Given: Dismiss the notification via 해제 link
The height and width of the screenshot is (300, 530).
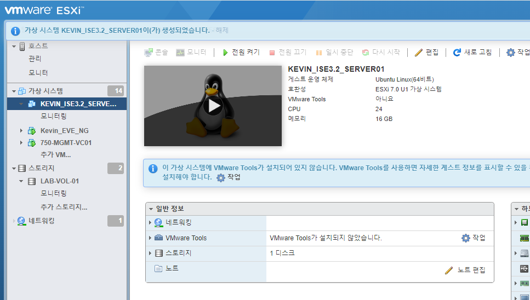Looking at the screenshot, I should click(222, 30).
